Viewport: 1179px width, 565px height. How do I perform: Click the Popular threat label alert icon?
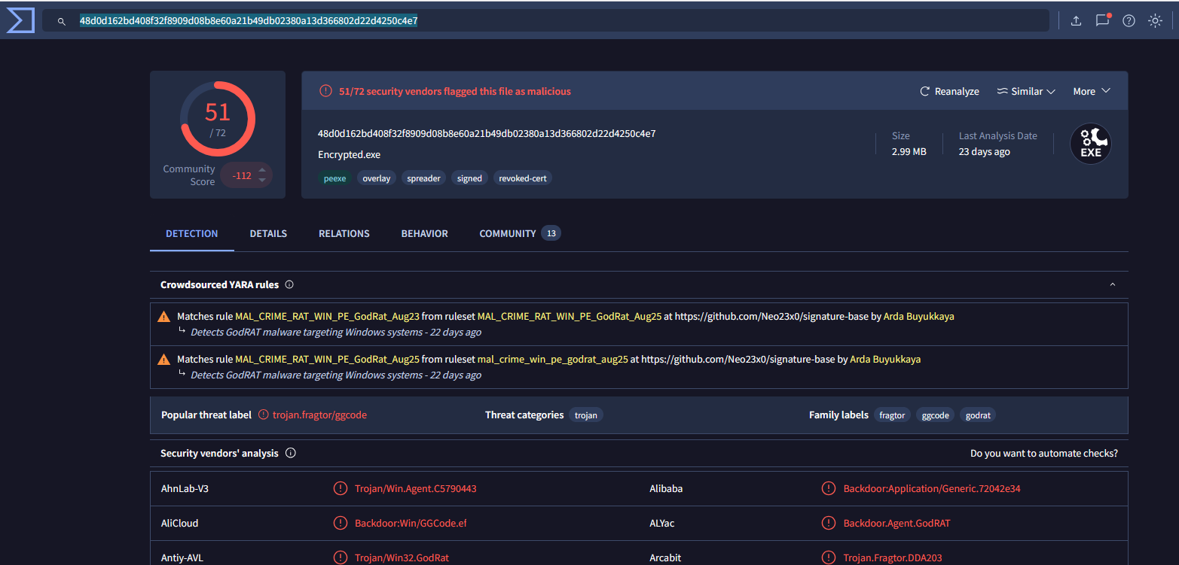264,415
